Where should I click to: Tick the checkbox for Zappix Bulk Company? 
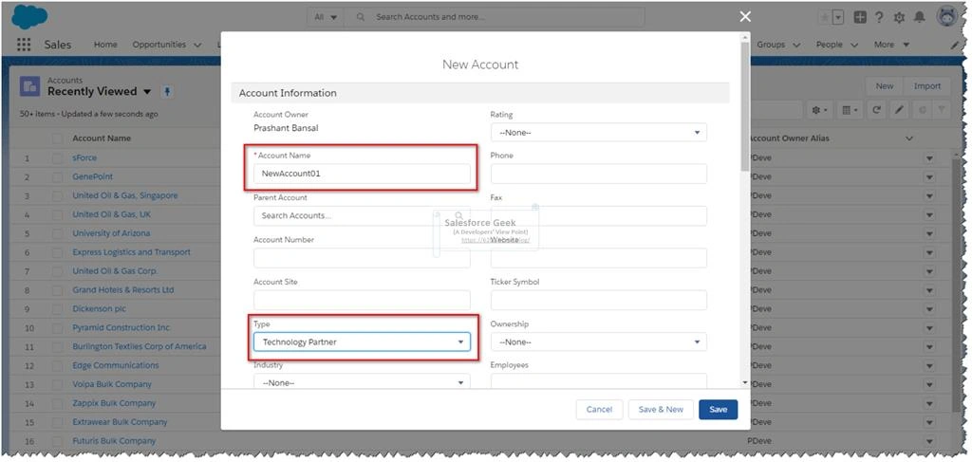click(x=58, y=403)
